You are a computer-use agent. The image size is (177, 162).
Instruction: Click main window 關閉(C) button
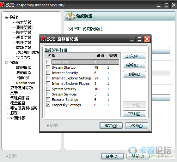(x=138, y=156)
